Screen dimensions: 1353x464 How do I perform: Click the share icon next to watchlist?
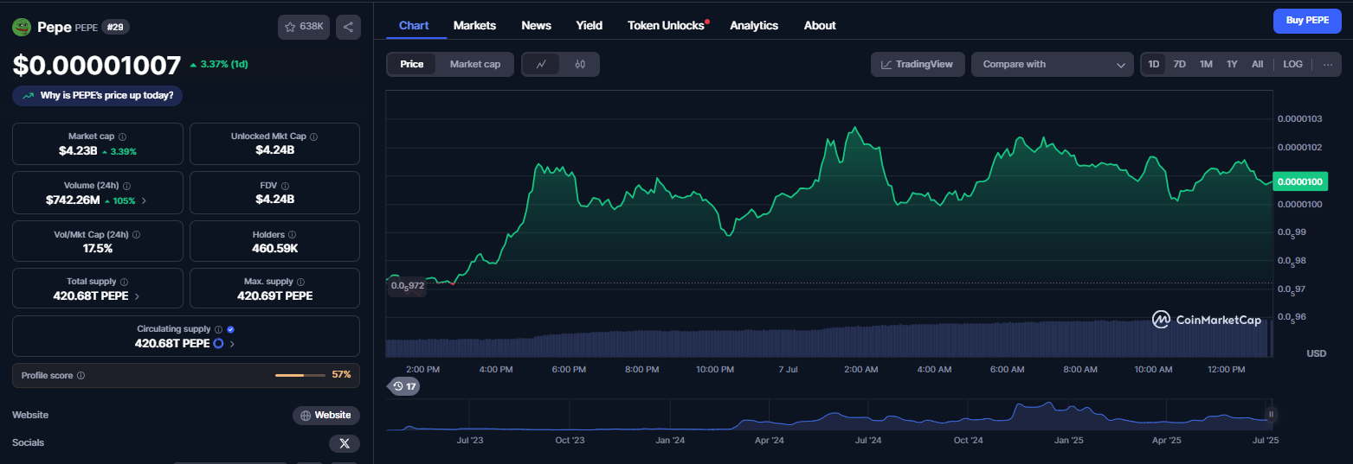coord(348,27)
